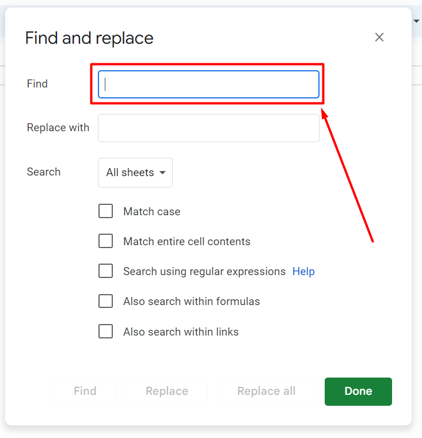The width and height of the screenshot is (422, 438).
Task: Click the dropdown arrow behind the dialog
Action: [416, 21]
